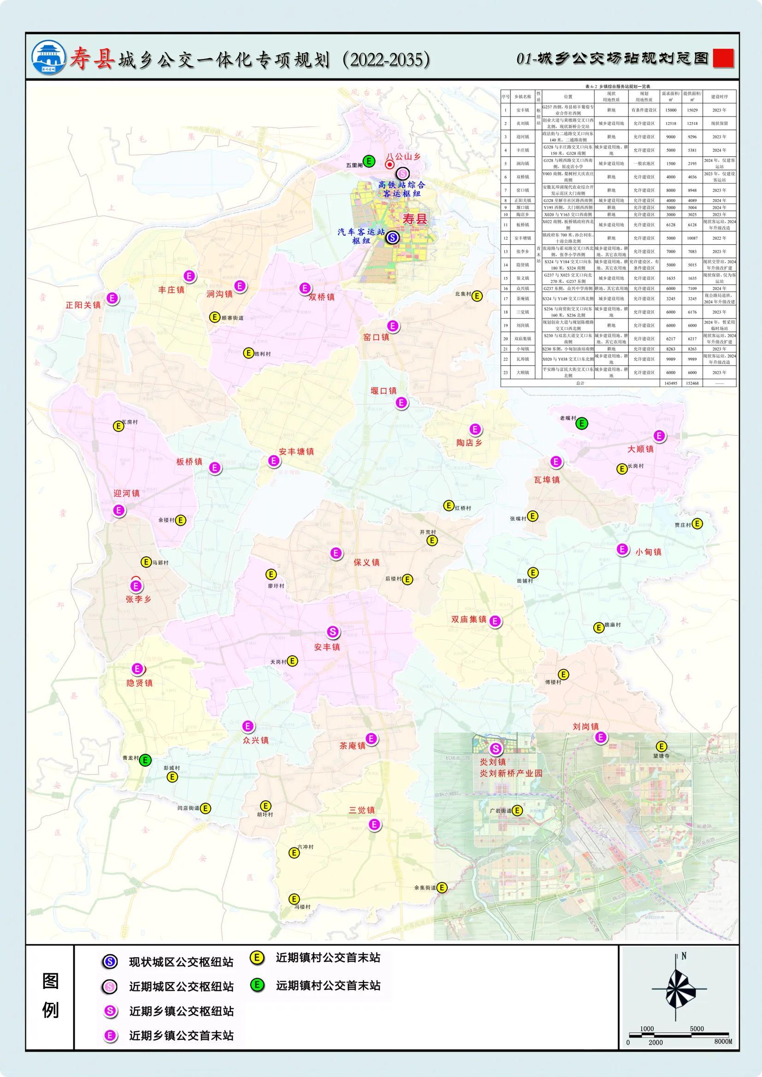Select the yellow E marker at 胜利村
762x1077 pixels.
pyautogui.click(x=248, y=353)
